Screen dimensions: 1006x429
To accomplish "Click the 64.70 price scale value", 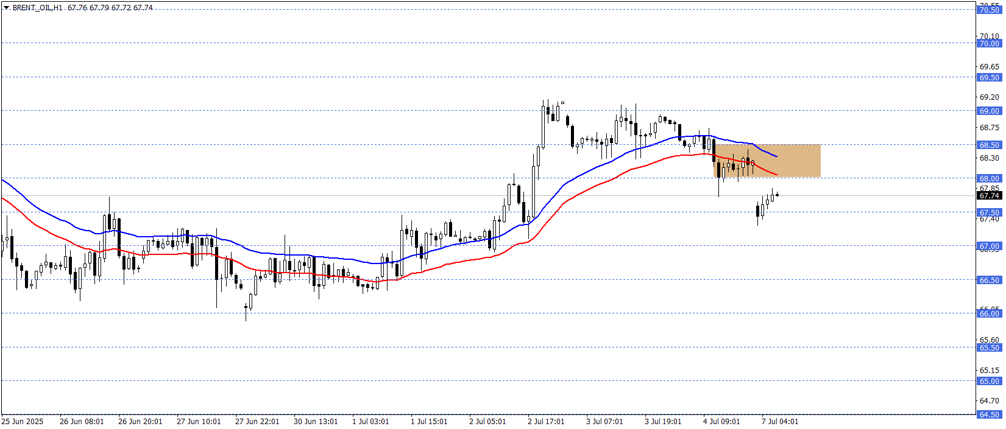I will [x=989, y=400].
